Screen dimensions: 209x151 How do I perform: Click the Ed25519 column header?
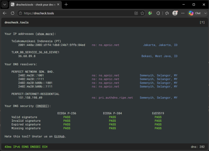(x=158, y=113)
